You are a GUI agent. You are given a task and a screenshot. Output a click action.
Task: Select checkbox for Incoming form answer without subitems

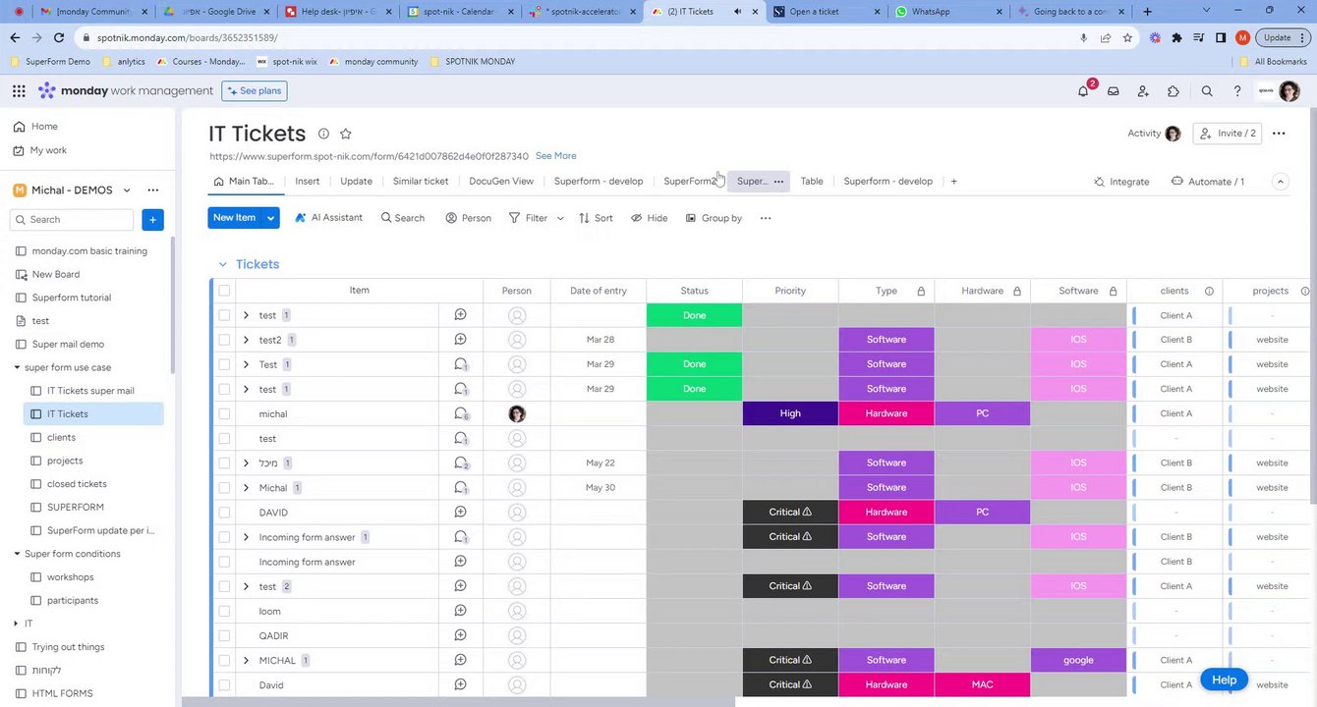[224, 562]
